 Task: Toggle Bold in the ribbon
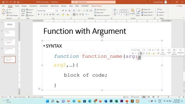[38, 14]
